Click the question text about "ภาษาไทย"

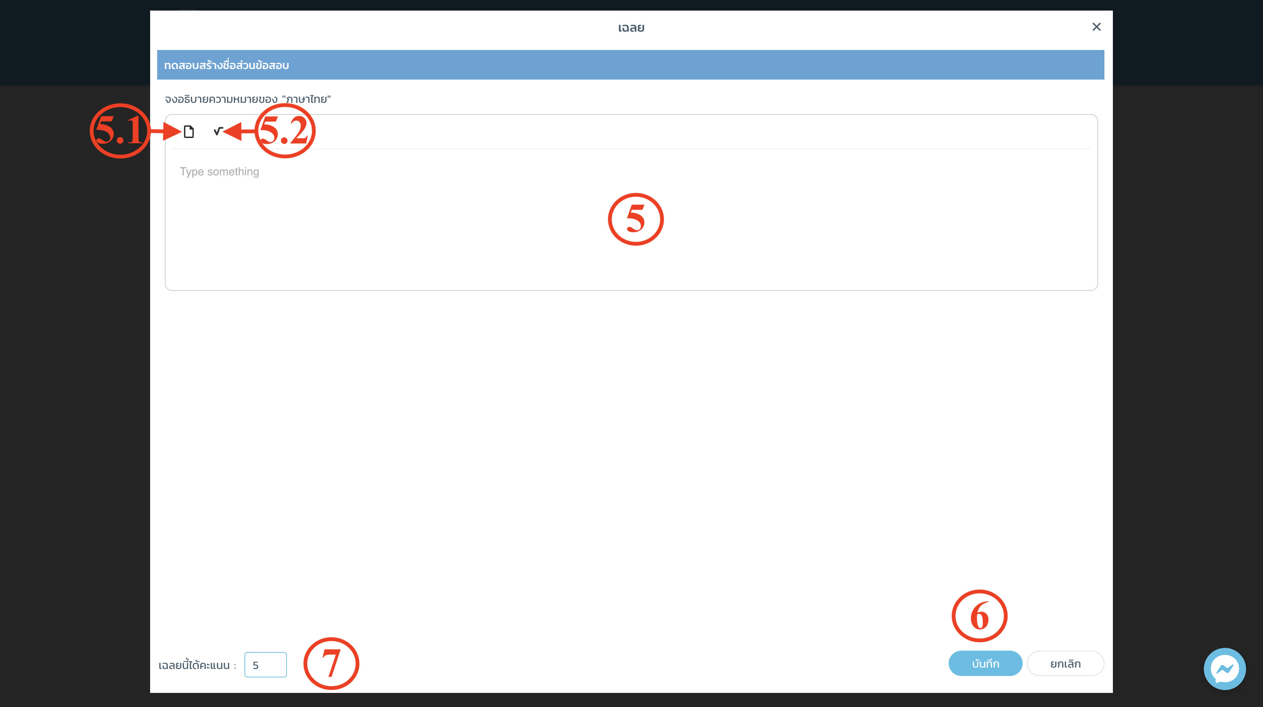248,99
